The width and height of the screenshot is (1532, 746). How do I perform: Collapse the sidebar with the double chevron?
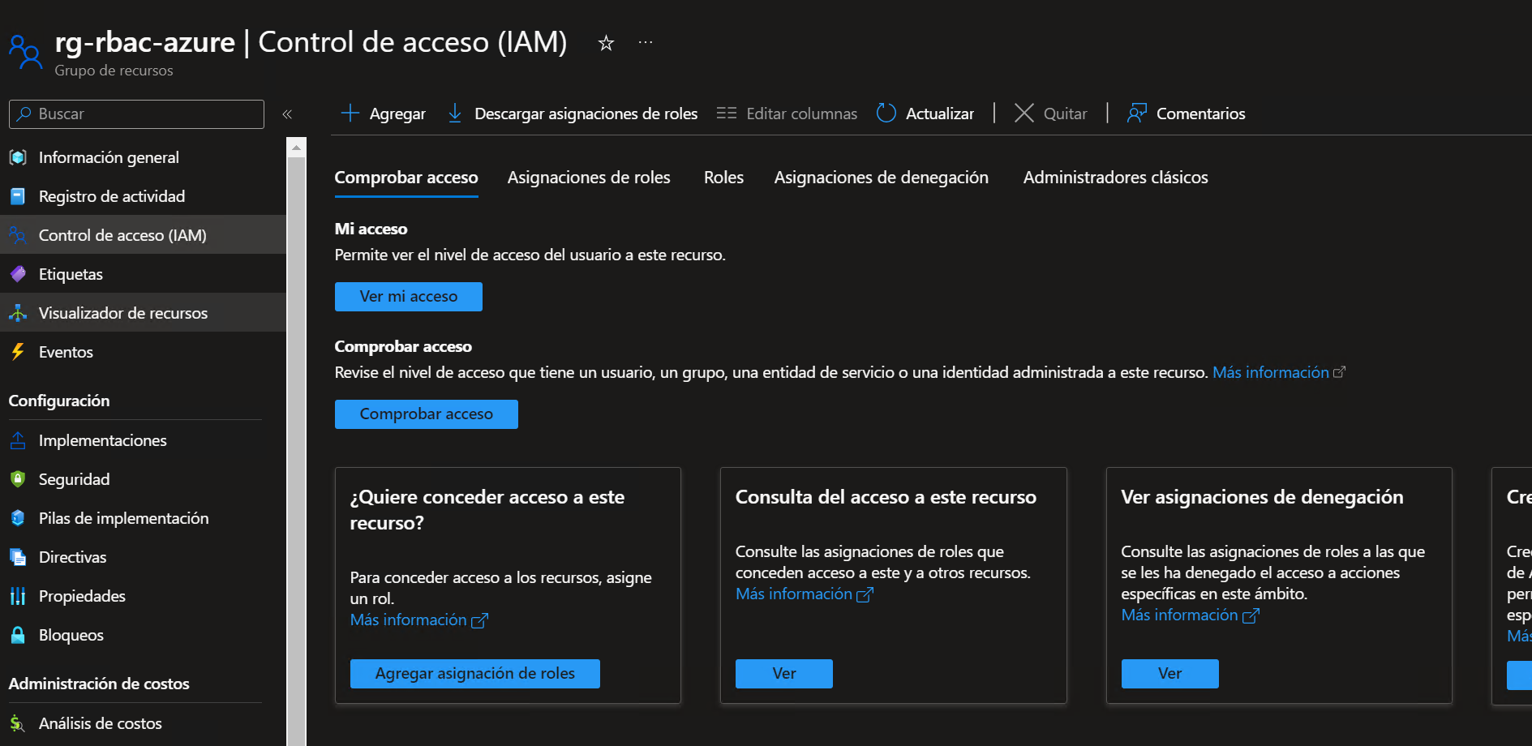[287, 114]
